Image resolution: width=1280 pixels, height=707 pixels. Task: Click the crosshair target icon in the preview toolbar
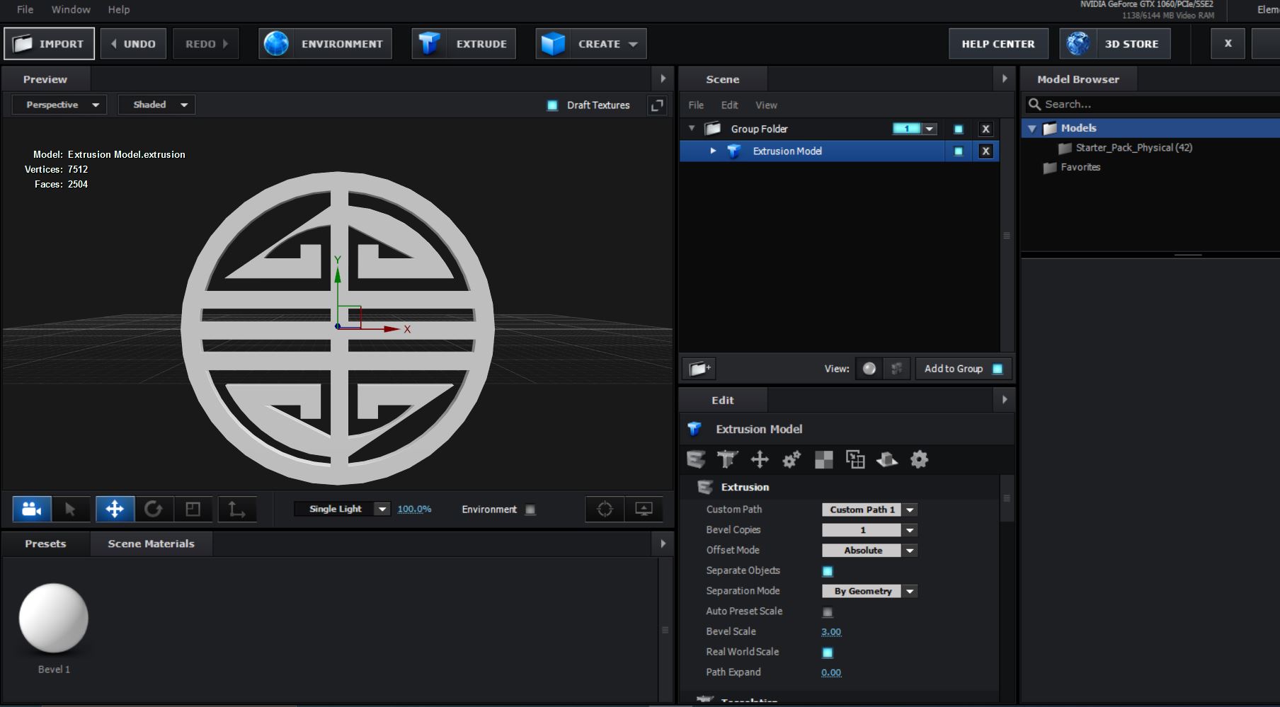point(605,509)
